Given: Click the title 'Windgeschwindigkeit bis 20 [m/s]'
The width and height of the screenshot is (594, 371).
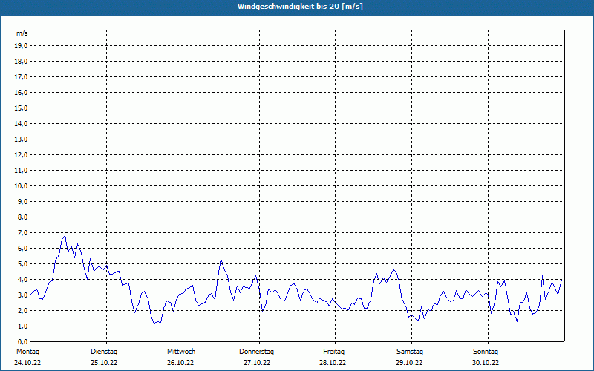Looking at the screenshot, I should click(x=300, y=7).
